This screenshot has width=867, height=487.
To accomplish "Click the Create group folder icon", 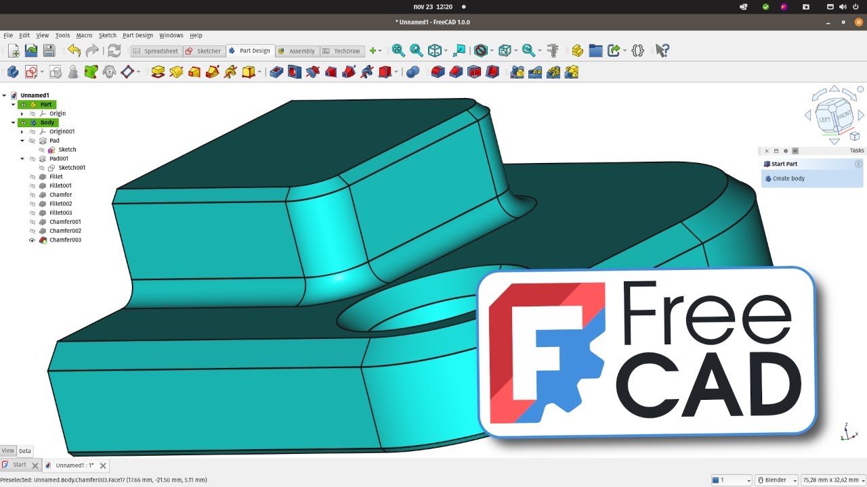I will coord(595,50).
